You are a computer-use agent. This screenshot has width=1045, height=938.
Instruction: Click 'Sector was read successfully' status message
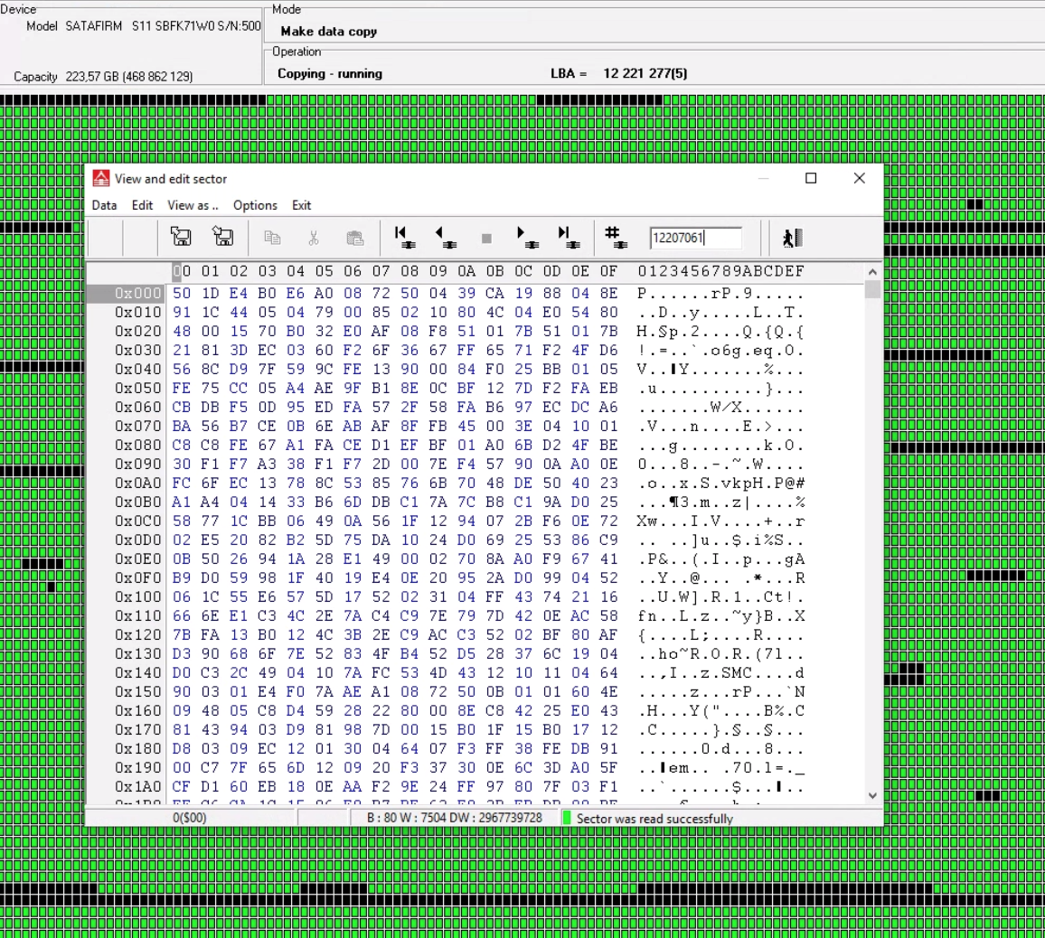[654, 818]
